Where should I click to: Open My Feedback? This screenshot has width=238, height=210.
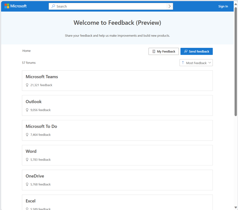163,51
